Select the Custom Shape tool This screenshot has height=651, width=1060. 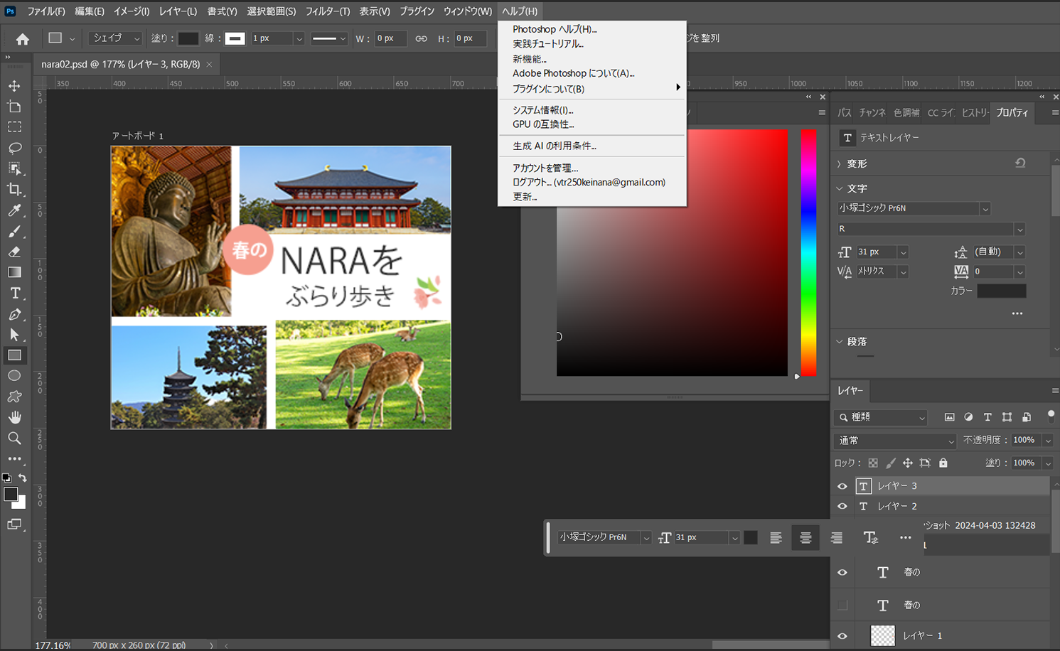pos(14,396)
